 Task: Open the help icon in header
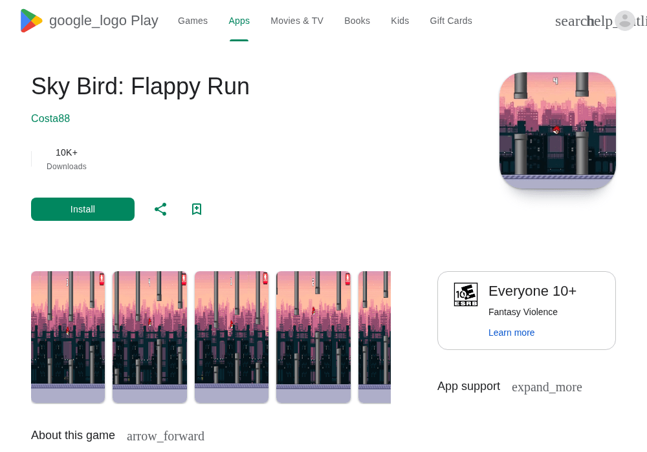pyautogui.click(x=600, y=21)
